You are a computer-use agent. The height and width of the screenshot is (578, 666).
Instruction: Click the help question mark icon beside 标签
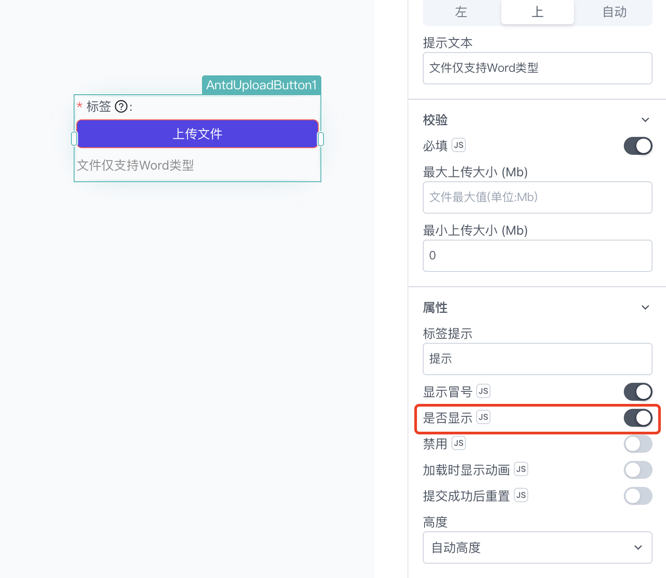(x=121, y=106)
